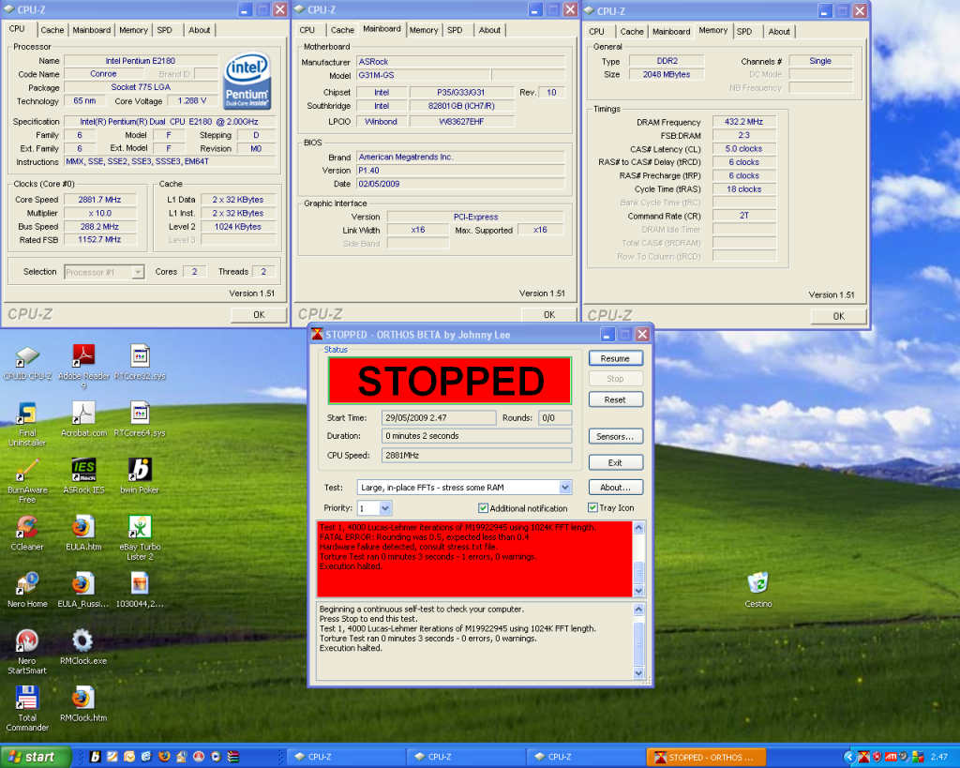960x768 pixels.
Task: Click the red security shield tray icon
Action: pos(877,757)
